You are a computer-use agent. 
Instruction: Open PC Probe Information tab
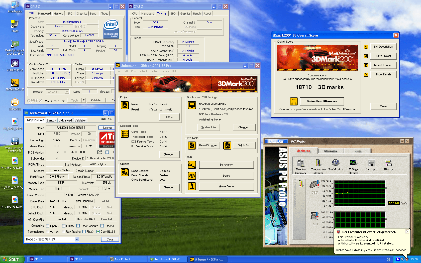coord(330,151)
